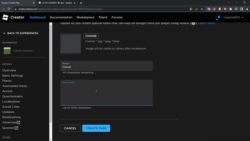Open Localization in the sidebar
Viewport: 250px width, 141px height.
[x=11, y=101]
